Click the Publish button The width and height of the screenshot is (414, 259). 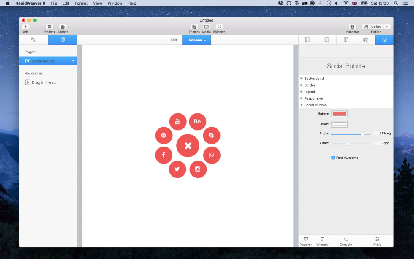coord(372,27)
